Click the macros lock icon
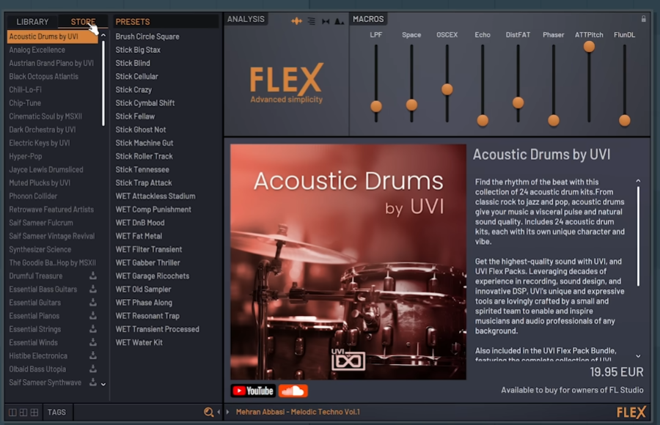This screenshot has height=425, width=660. coord(643,19)
